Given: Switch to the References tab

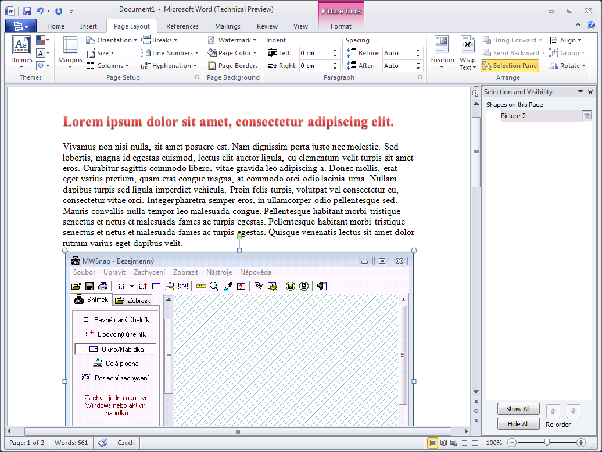Looking at the screenshot, I should click(x=182, y=26).
